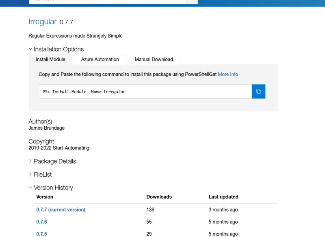Click the Downloads column header
This screenshot has width=325, height=237.
159,197
